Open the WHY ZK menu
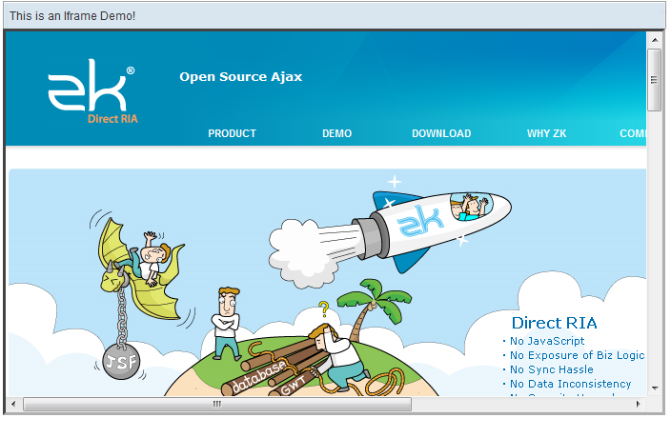671x438 pixels. [546, 133]
